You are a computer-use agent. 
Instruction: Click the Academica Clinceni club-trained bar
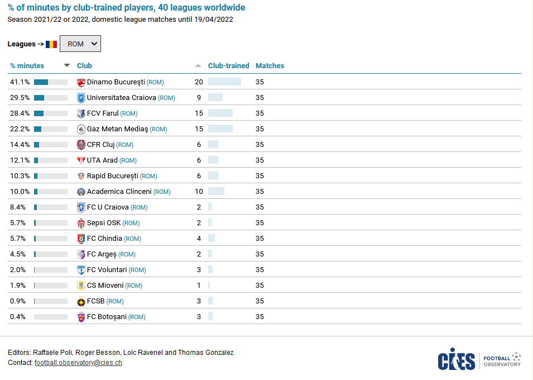pos(216,192)
